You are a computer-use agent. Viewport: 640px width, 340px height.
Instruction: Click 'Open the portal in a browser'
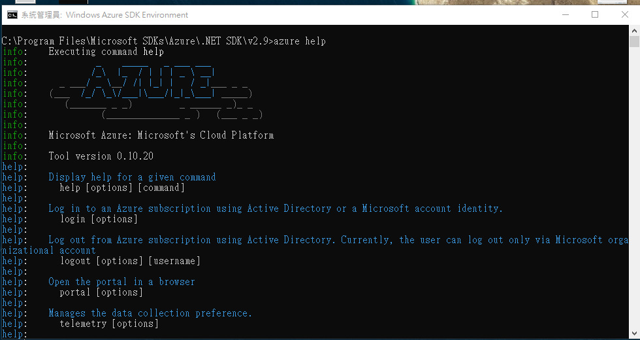(121, 282)
